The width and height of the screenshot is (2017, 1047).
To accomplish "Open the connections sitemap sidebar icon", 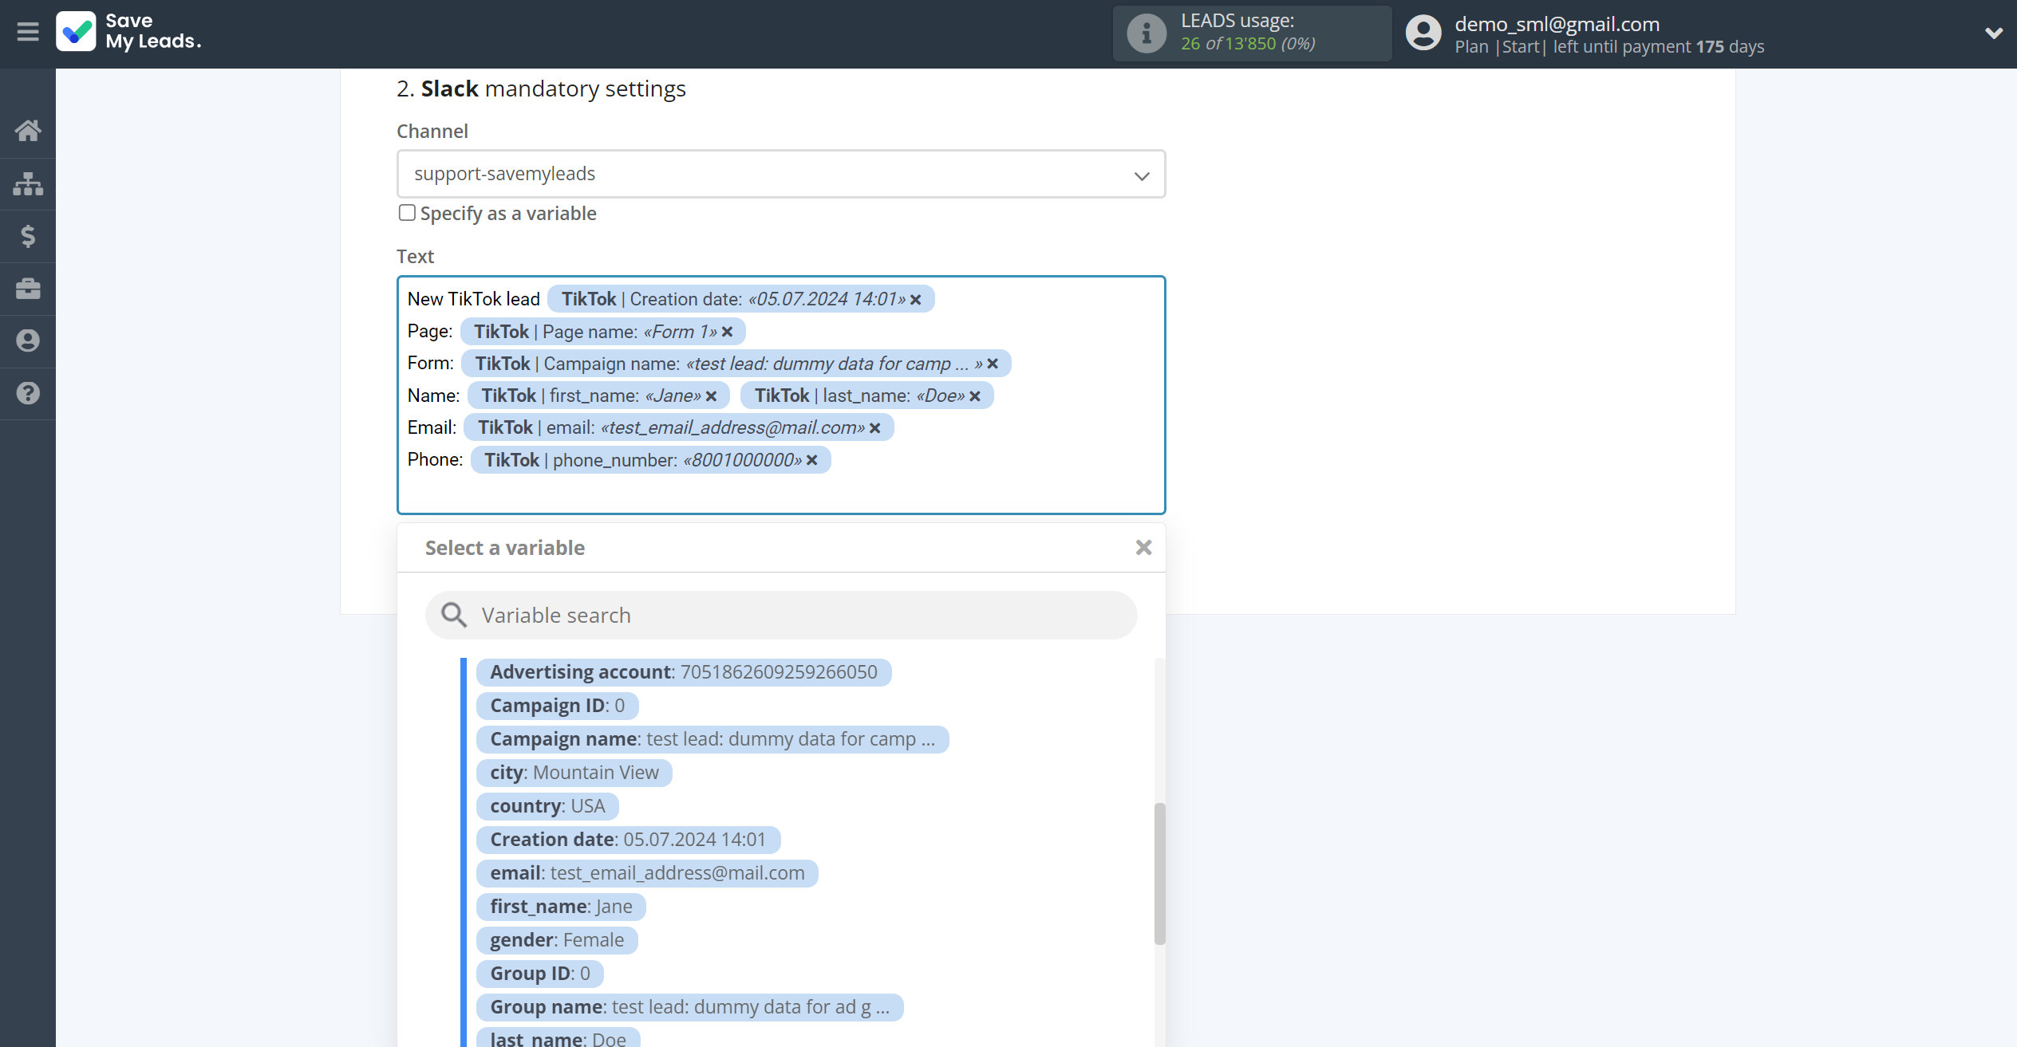I will click(x=28, y=183).
